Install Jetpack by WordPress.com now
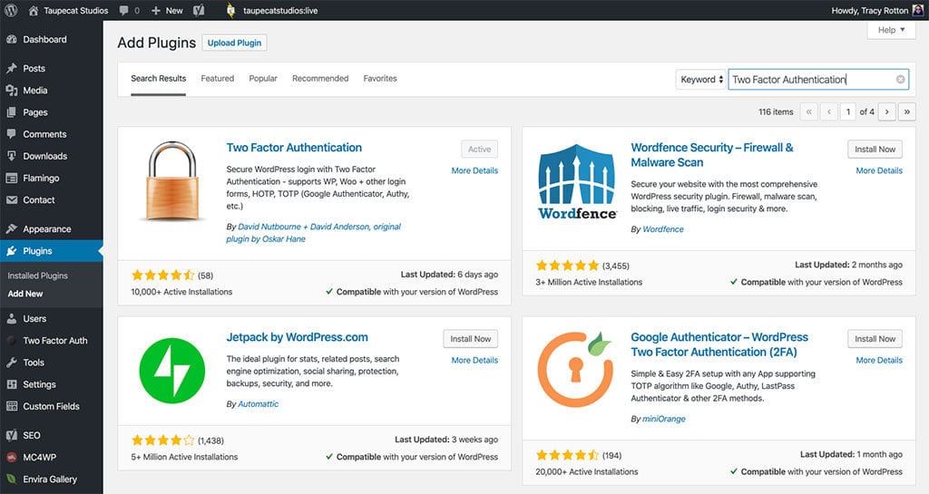 tap(471, 339)
